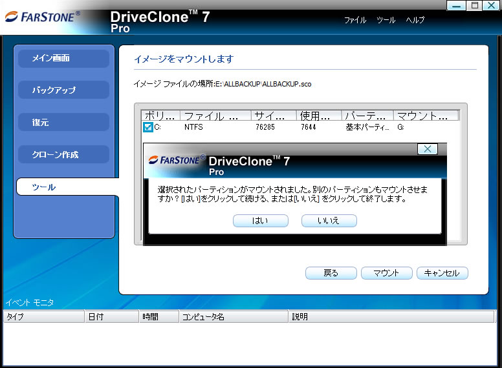Screen dimensions: 502x368
Task: Click the ファイル... column header in partition list
Action: click(x=216, y=116)
